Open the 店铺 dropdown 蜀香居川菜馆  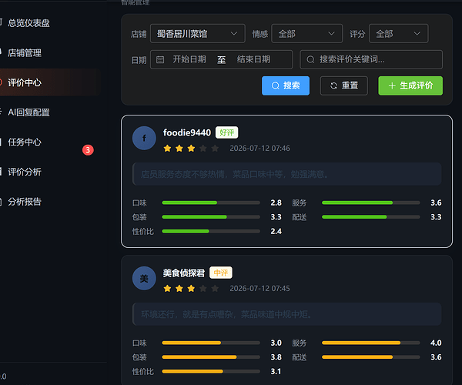pyautogui.click(x=197, y=34)
